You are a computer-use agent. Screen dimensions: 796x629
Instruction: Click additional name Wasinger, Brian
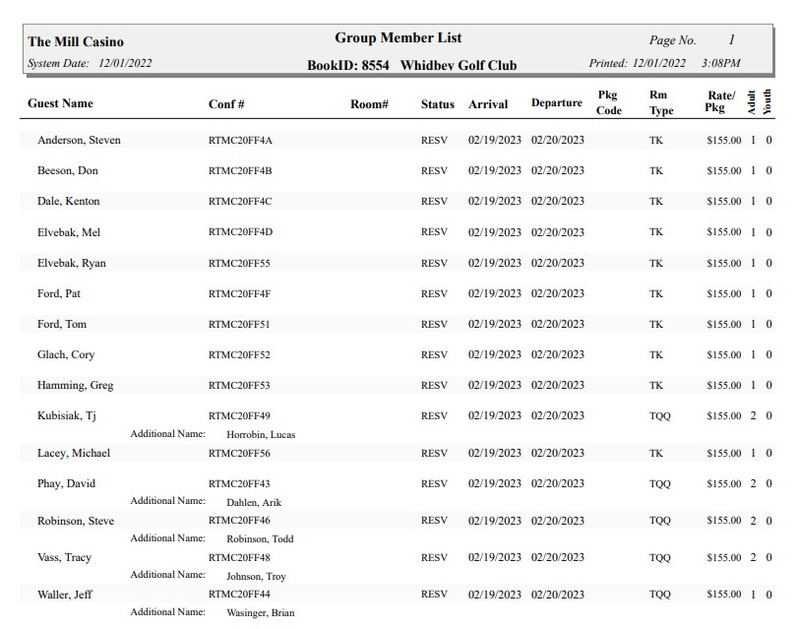[x=260, y=612]
